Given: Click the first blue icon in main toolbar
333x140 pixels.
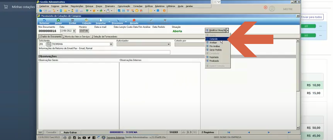Looking at the screenshot, I should [41, 10].
